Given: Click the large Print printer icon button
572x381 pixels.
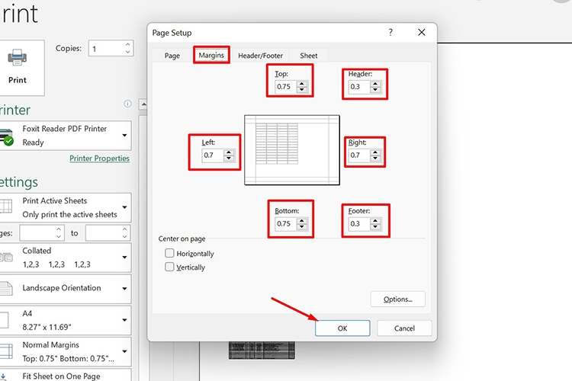Looking at the screenshot, I should (x=18, y=66).
